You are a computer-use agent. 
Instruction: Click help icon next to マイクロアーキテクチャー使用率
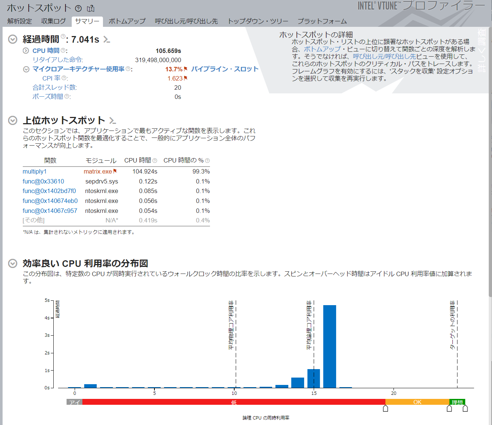(x=128, y=69)
